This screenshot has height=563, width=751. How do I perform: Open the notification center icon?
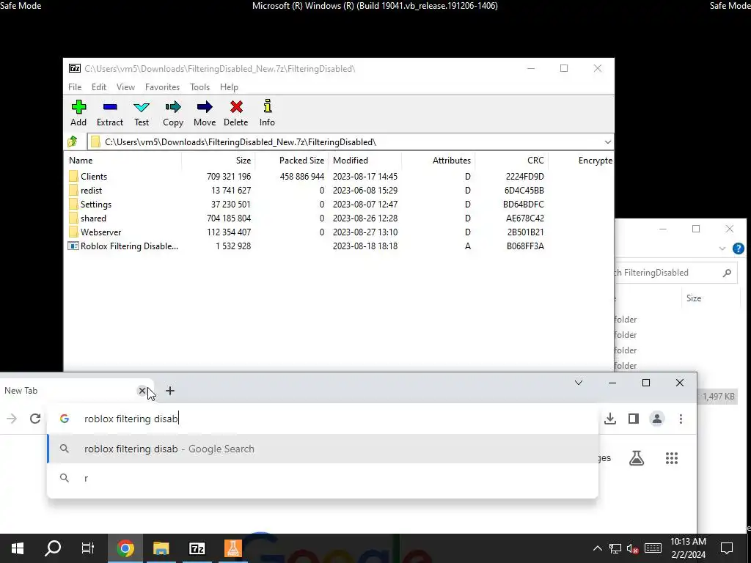727,548
